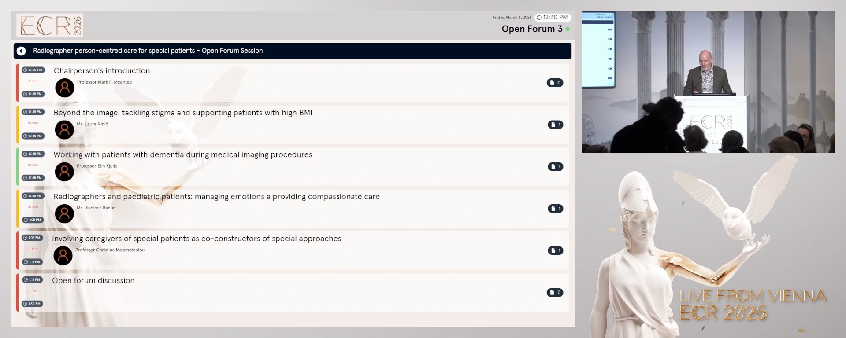846x338 pixels.
Task: Open the ECR 2026 logo
Action: point(50,25)
